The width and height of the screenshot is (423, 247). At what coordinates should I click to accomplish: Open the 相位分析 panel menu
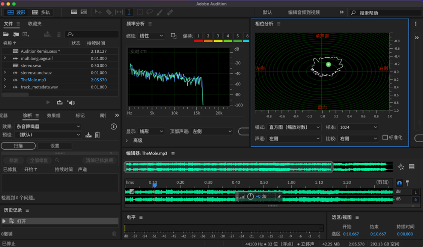[x=278, y=24]
